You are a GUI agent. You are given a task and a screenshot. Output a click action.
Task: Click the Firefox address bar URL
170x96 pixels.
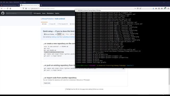tap(41, 9)
